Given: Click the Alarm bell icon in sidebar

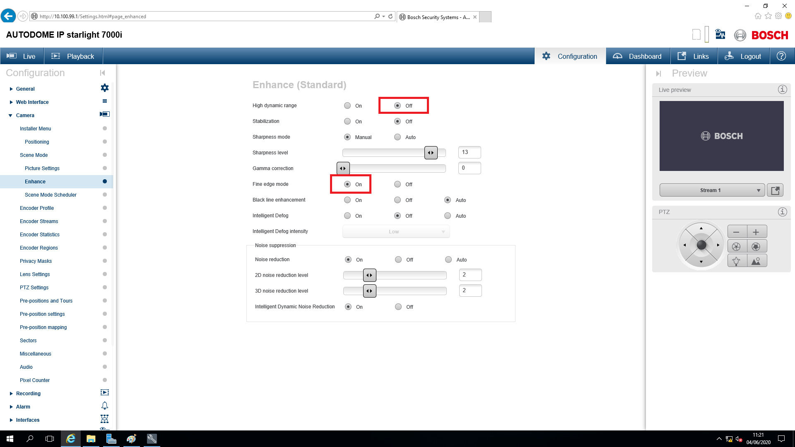Looking at the screenshot, I should [105, 406].
